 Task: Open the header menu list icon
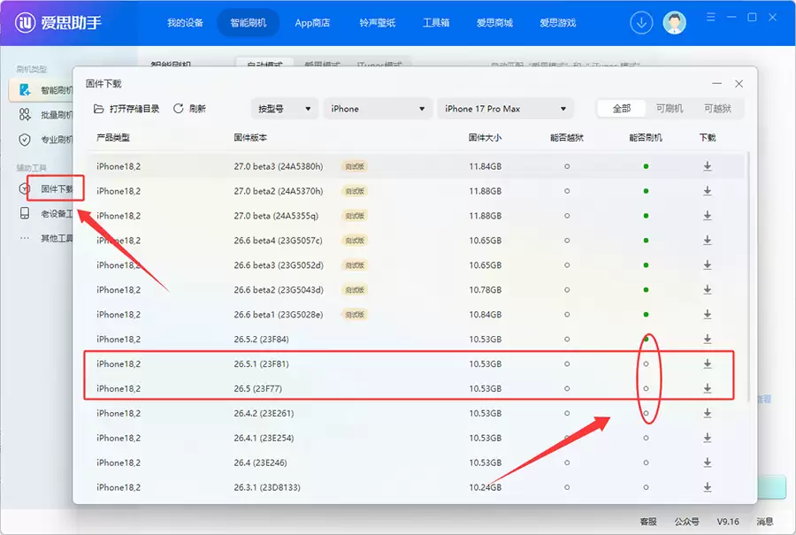click(711, 18)
